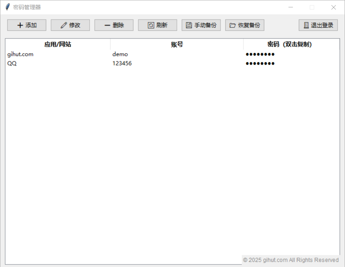Image resolution: width=345 pixels, height=267 pixels.
Task: Log out using the 退出登录 button
Action: click(318, 25)
